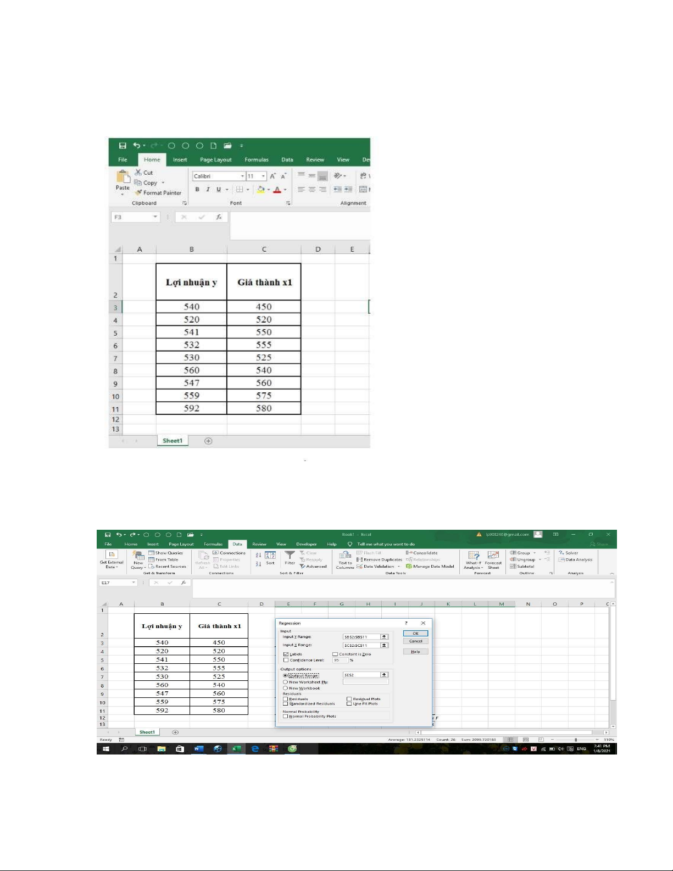Click the Format Painter brush icon

point(138,193)
